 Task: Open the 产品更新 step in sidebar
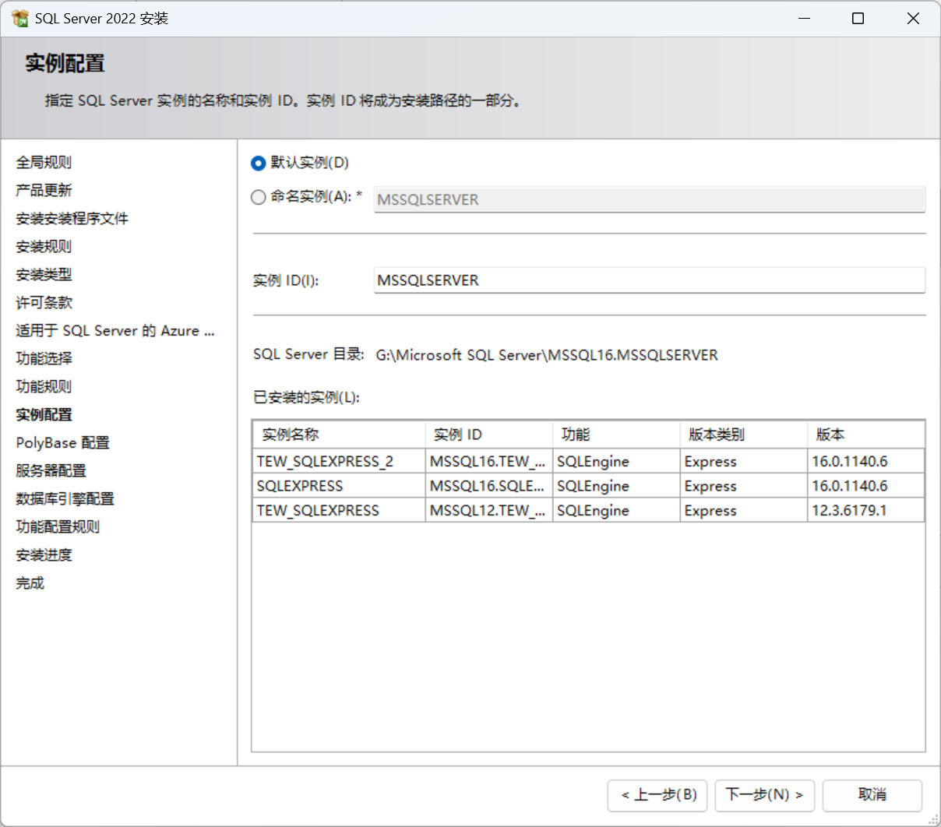pyautogui.click(x=44, y=190)
